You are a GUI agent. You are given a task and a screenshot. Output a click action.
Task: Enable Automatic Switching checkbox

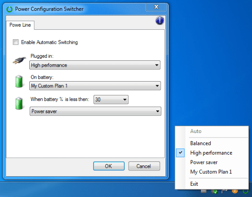[x=16, y=42]
